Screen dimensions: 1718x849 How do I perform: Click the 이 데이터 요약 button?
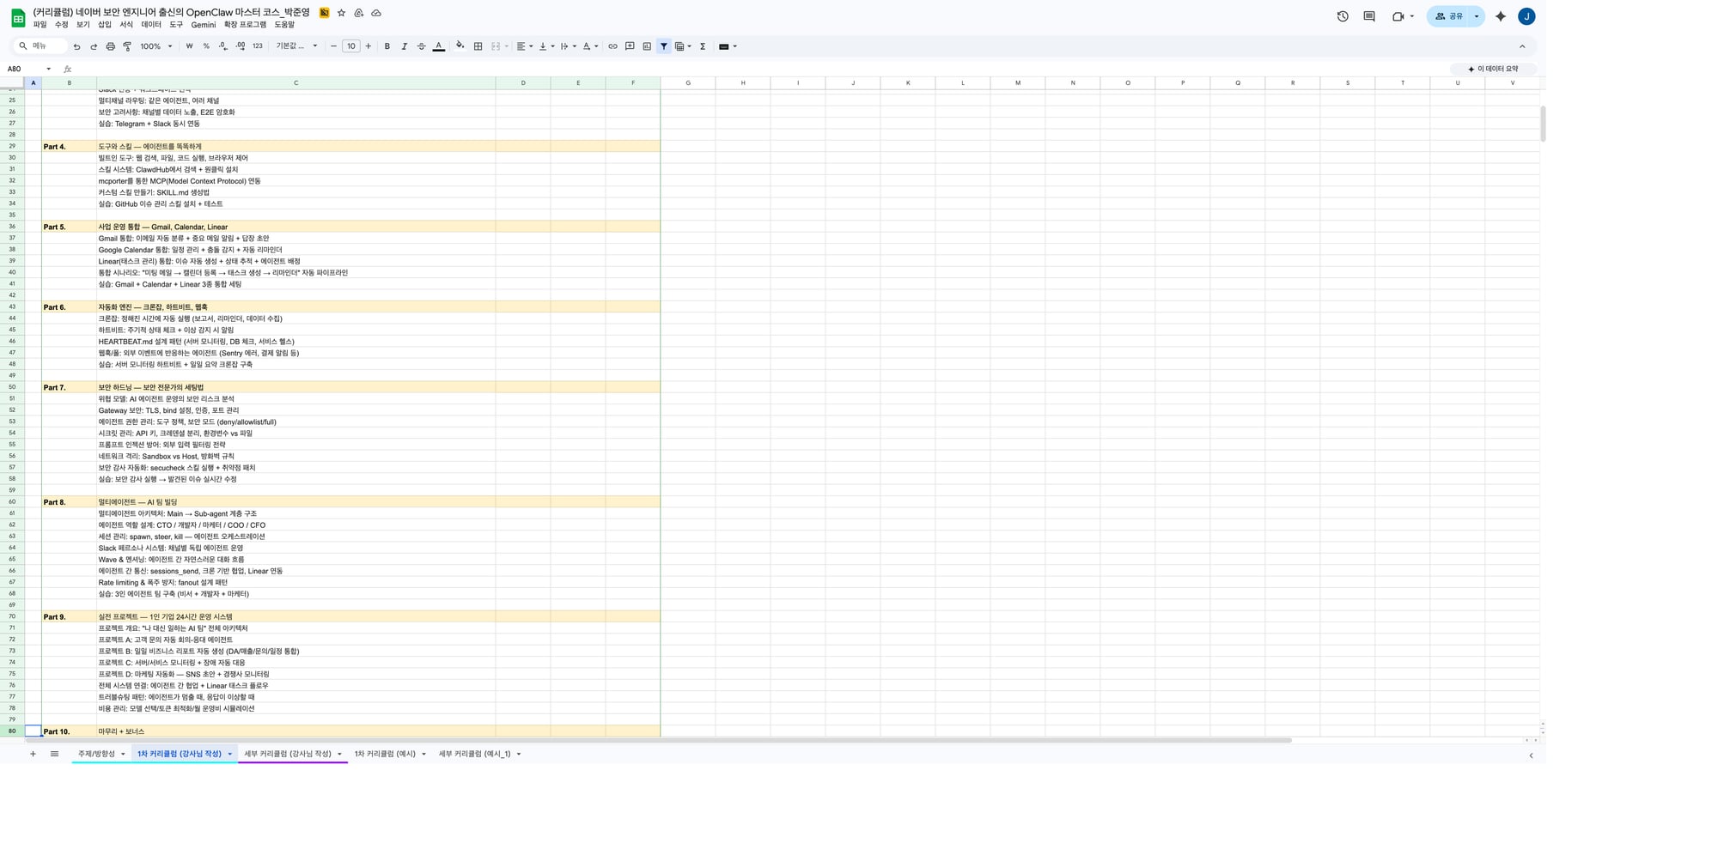coord(1493,69)
